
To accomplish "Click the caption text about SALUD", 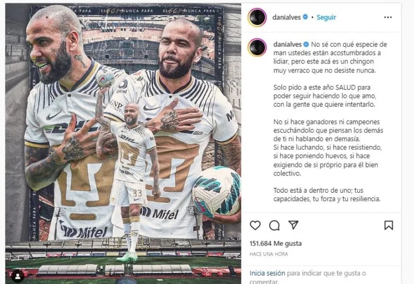I will [325, 96].
